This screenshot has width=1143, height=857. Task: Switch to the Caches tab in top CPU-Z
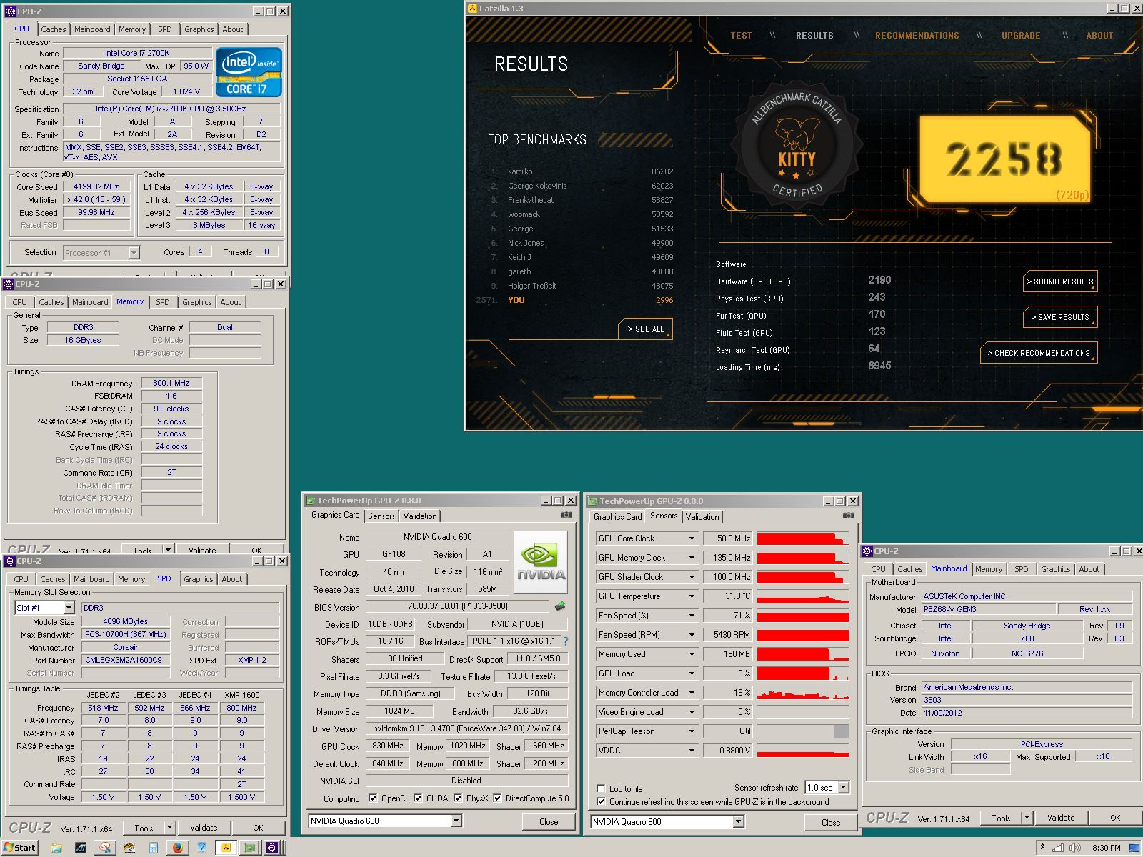[x=53, y=29]
